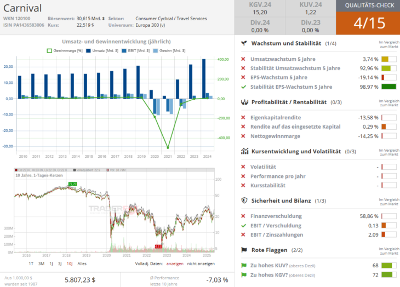Viewport: 400px width, 287px height.
Task: Click the Börsenwert value 30,615 Mrd. $
Action: coord(90,19)
